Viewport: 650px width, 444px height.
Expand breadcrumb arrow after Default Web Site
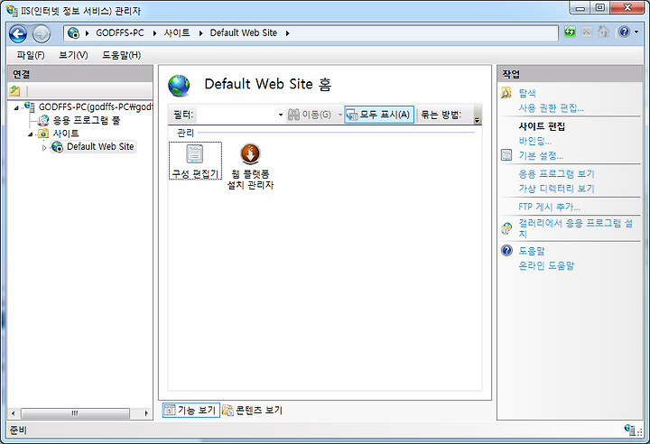coord(287,33)
